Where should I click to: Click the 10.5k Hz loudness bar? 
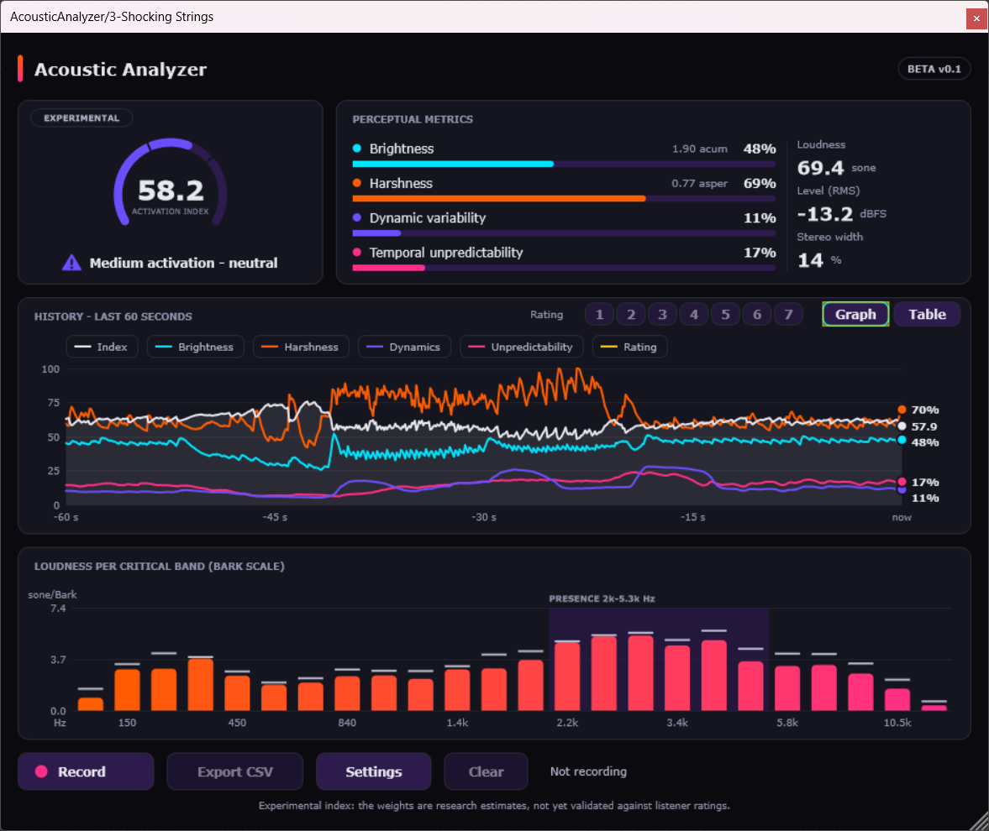click(x=897, y=699)
